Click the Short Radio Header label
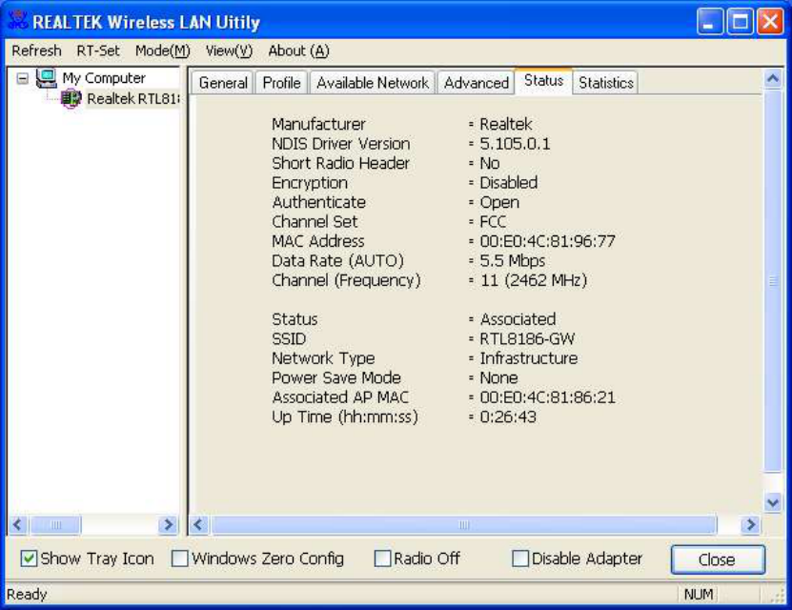Image resolution: width=792 pixels, height=610 pixels. (x=340, y=163)
